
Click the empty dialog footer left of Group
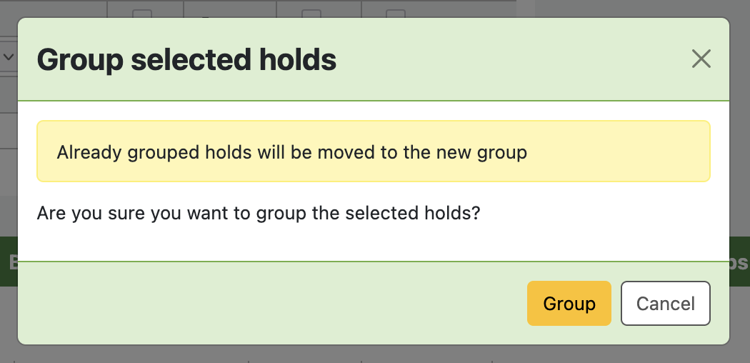(x=271, y=304)
